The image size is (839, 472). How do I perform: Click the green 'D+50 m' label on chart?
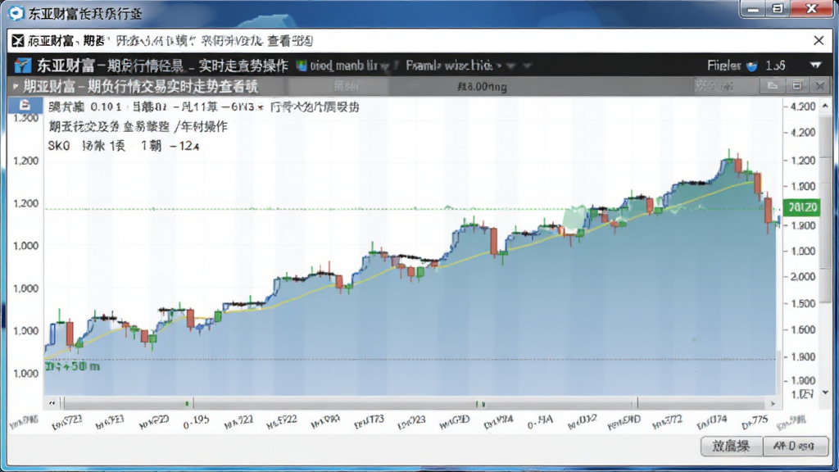pyautogui.click(x=72, y=366)
